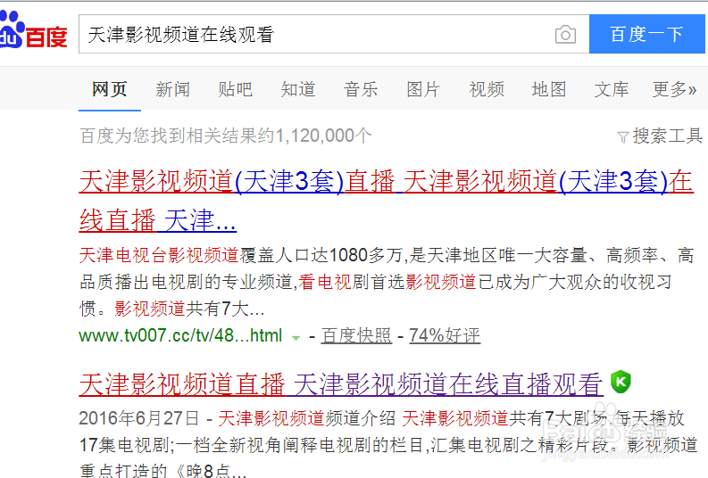Open the 百度快照 cached page link

(356, 335)
